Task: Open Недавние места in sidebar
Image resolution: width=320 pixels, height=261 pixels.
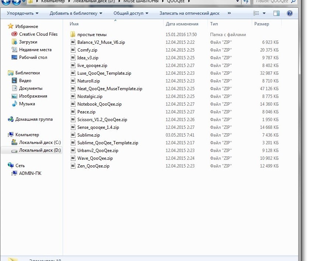Action: 35,50
